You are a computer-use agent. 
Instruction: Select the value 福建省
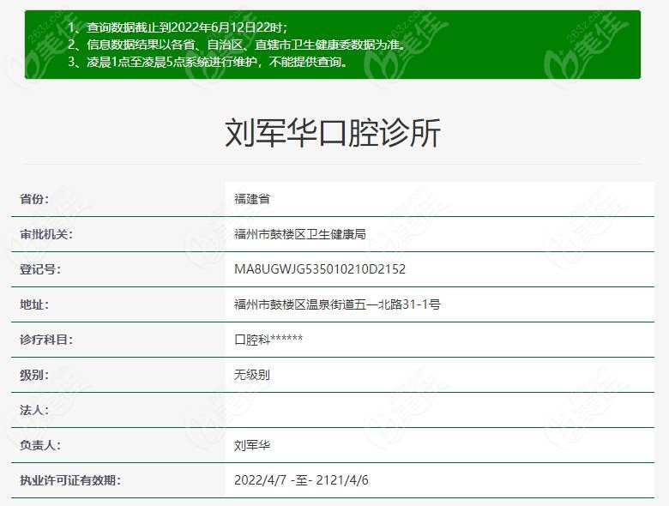click(251, 199)
